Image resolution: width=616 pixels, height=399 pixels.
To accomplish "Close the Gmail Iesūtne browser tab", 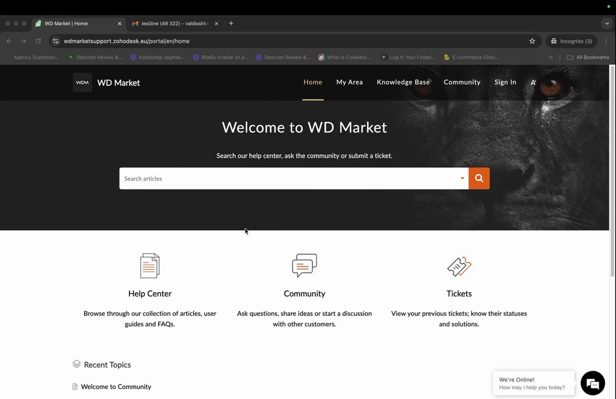I will 216,23.
